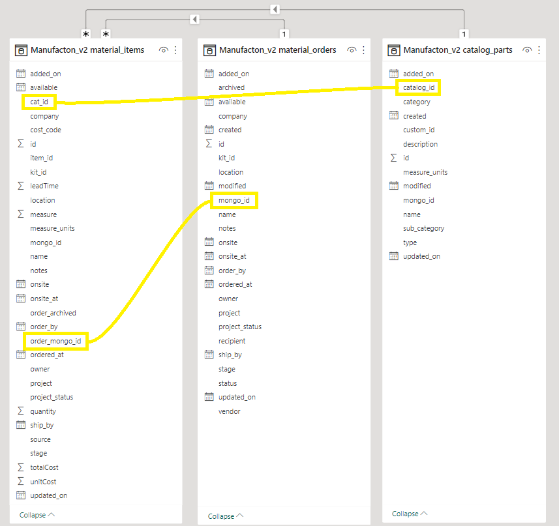The width and height of the screenshot is (559, 526).
Task: Collapse the material_items table
Action: [37, 515]
